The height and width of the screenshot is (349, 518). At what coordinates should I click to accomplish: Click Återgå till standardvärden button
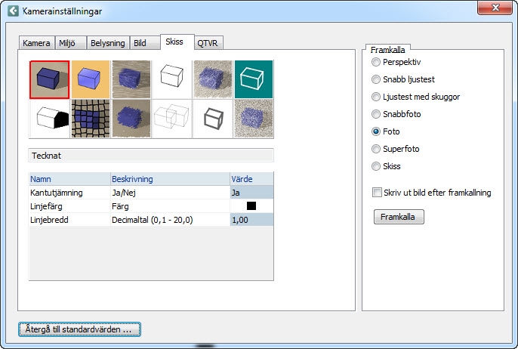pyautogui.click(x=79, y=329)
